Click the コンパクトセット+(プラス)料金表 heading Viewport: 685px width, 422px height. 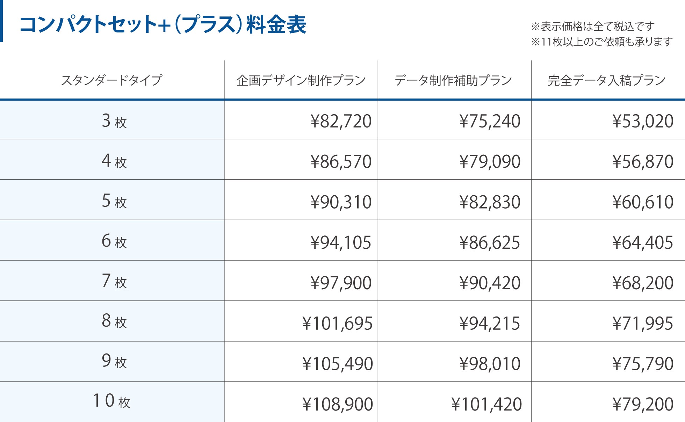(163, 24)
